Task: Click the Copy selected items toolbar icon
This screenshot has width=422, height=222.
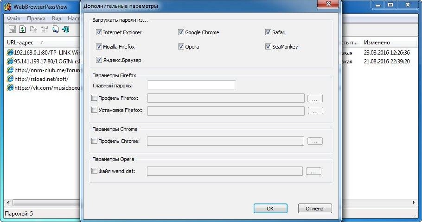Action: 33,29
